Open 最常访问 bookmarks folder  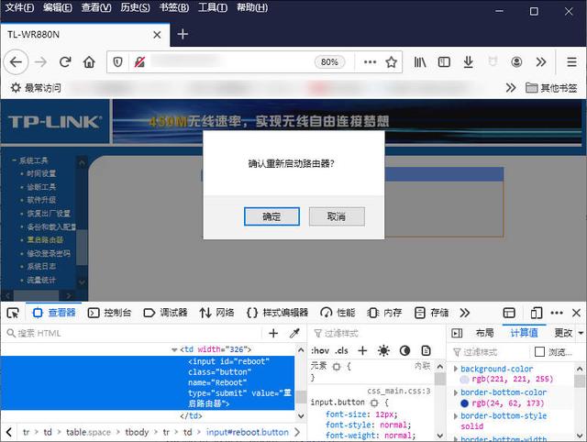pyautogui.click(x=36, y=88)
